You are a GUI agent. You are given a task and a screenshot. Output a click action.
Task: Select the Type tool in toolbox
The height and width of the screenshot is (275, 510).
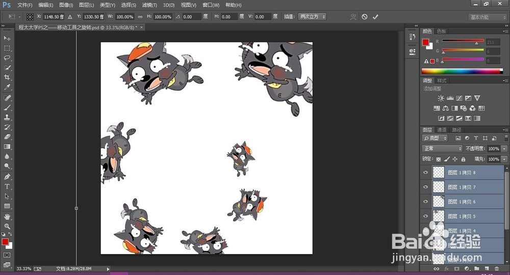(x=7, y=186)
